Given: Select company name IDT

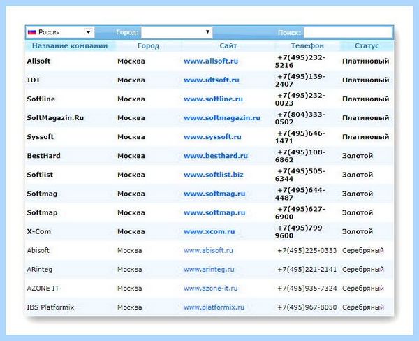Looking at the screenshot, I should coord(34,80).
